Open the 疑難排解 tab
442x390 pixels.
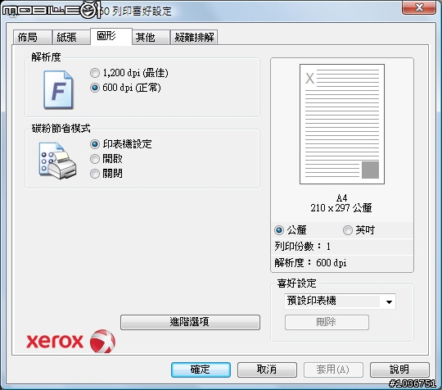(194, 37)
